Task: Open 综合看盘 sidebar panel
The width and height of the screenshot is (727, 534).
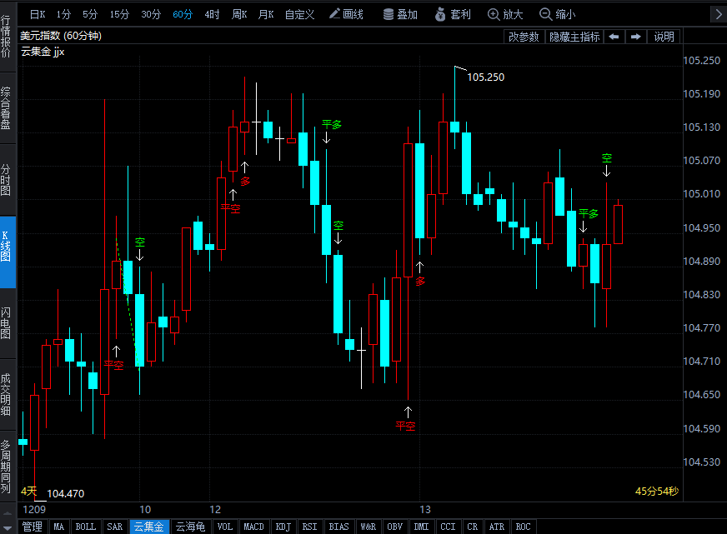Action: [6, 108]
